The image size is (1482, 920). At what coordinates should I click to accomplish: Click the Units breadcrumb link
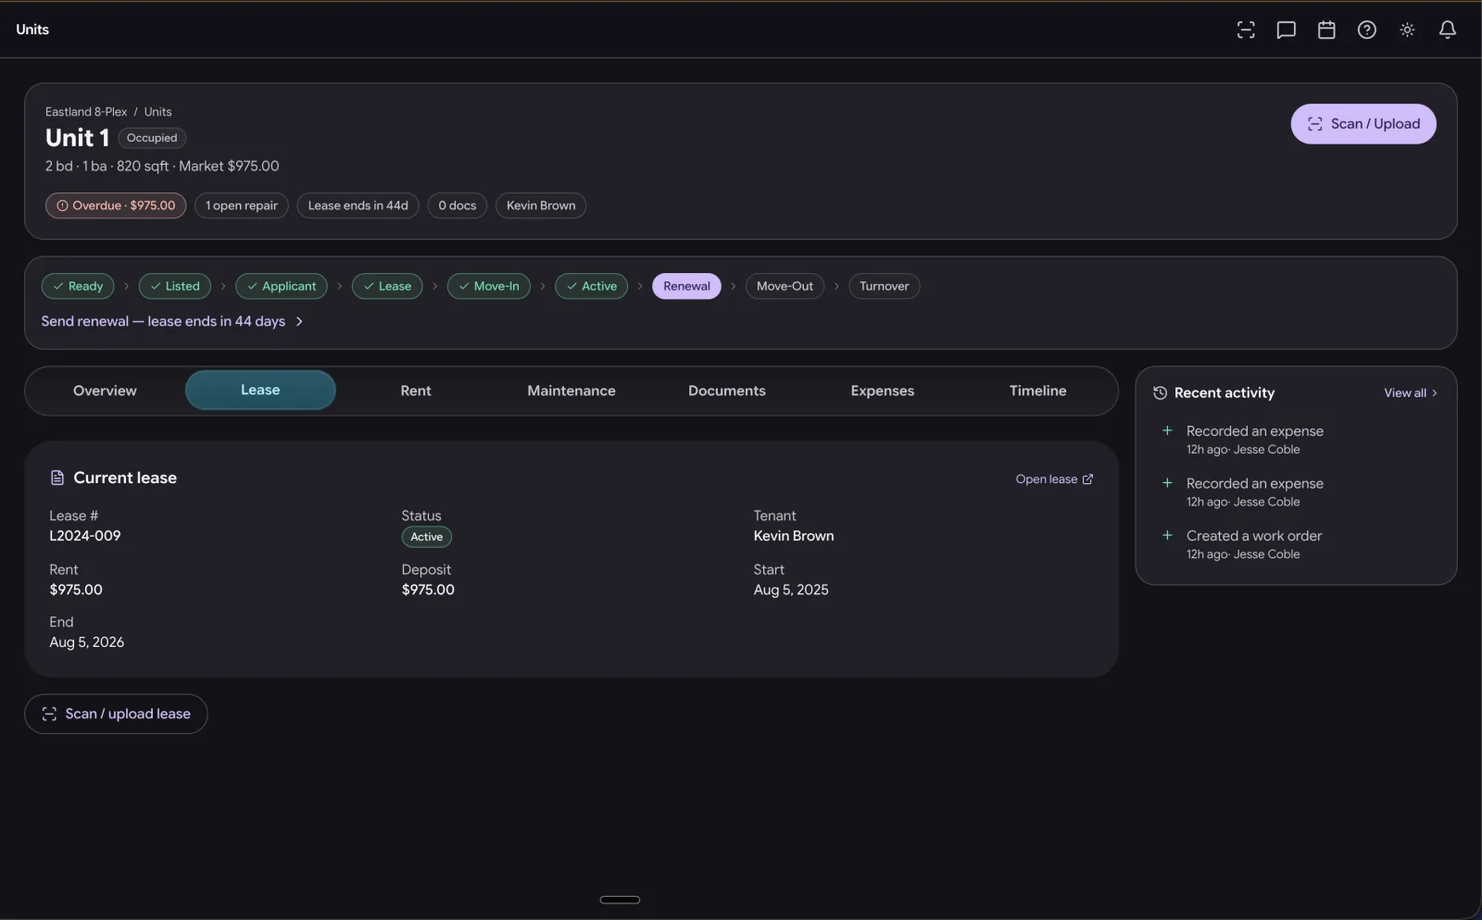coord(157,112)
